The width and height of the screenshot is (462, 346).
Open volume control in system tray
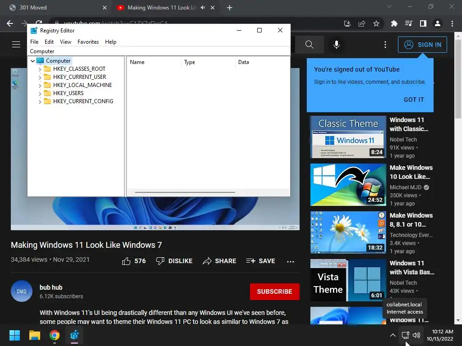click(x=416, y=335)
